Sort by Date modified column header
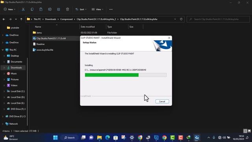The image size is (252, 142). coord(87,27)
